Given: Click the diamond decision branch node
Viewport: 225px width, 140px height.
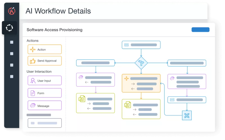Looking at the screenshot, I should (x=141, y=63).
